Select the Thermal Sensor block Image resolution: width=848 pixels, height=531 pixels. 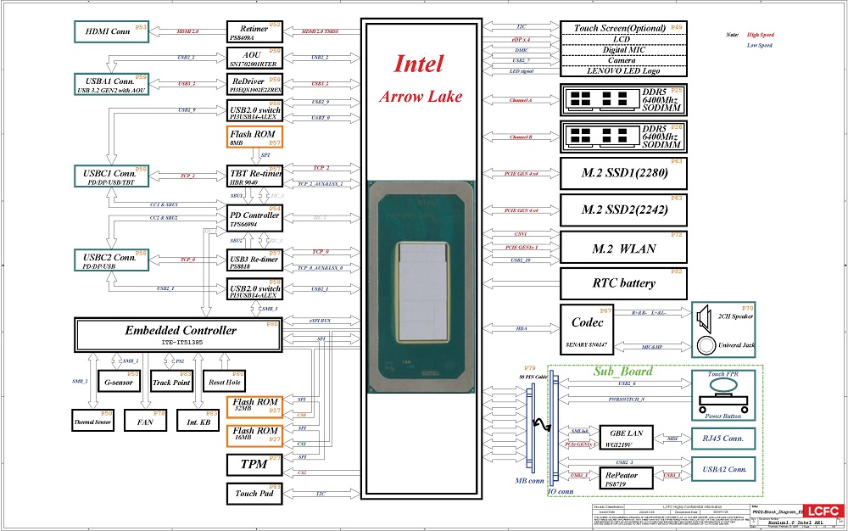point(92,421)
